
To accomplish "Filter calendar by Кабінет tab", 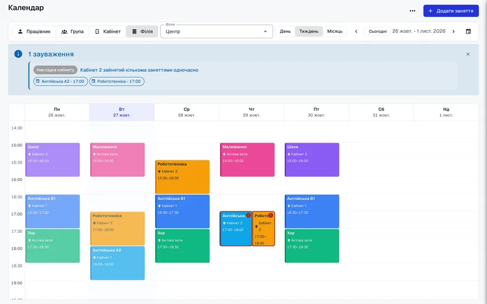I will [x=108, y=32].
